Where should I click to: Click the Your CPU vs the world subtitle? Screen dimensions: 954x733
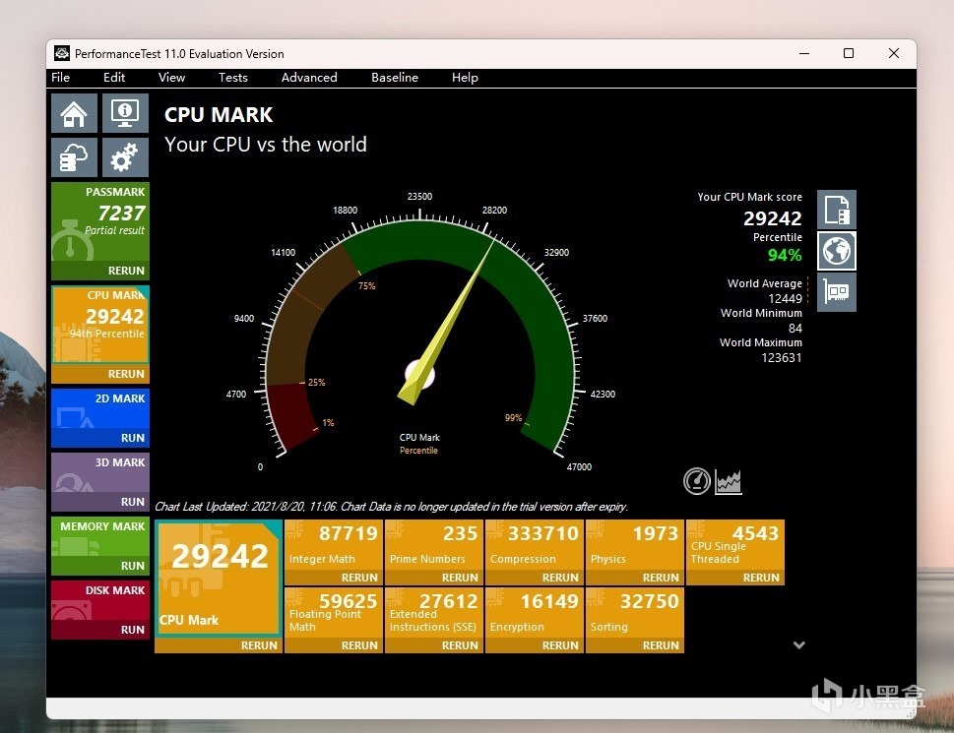[266, 145]
